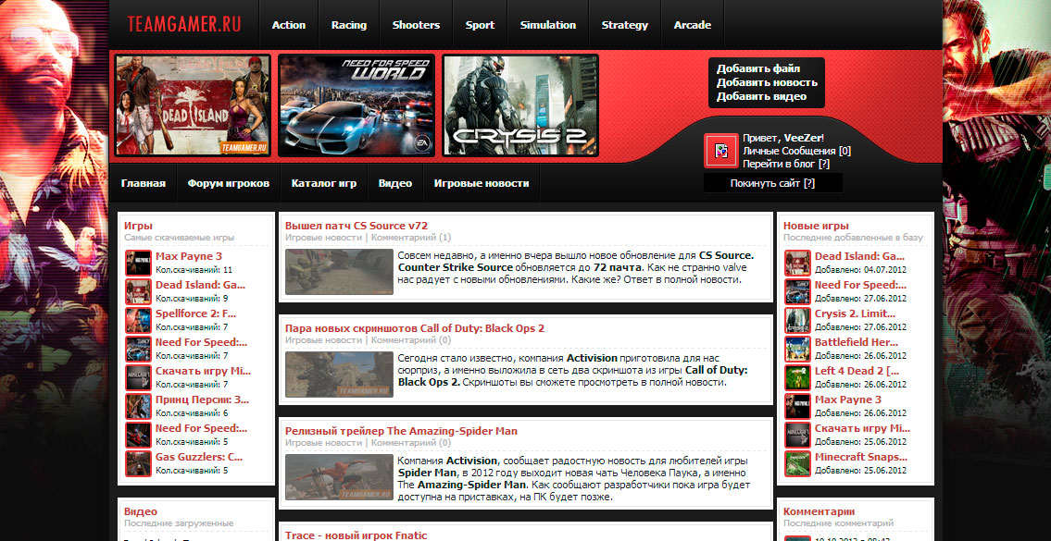Open Каталог игр in the site menu

click(x=324, y=183)
